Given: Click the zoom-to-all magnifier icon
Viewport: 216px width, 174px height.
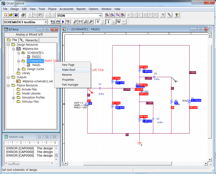Looking at the screenshot, I should click(123, 15).
